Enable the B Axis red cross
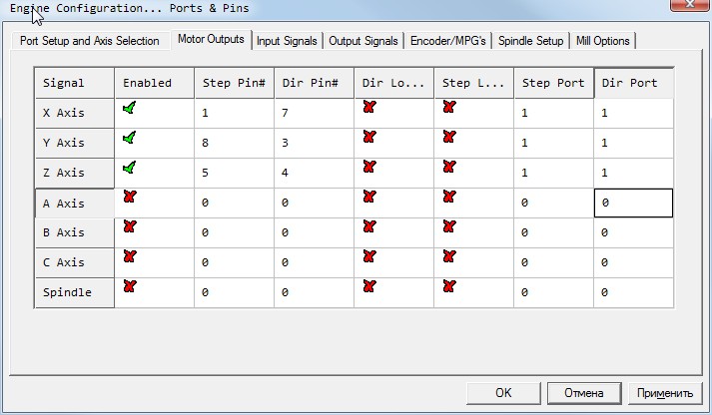This screenshot has height=415, width=712. click(x=129, y=226)
